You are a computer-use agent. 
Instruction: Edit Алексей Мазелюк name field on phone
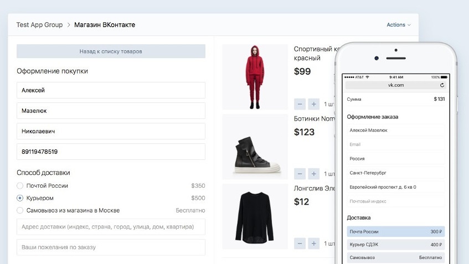pos(396,131)
